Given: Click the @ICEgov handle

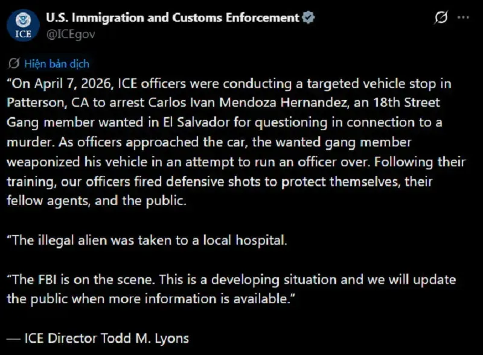Looking at the screenshot, I should coord(71,34).
